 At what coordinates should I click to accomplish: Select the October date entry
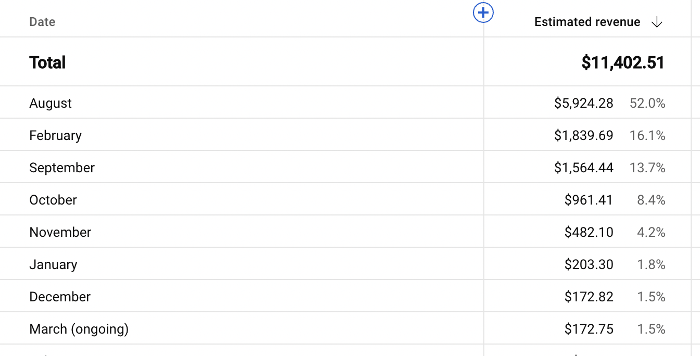pyautogui.click(x=53, y=200)
